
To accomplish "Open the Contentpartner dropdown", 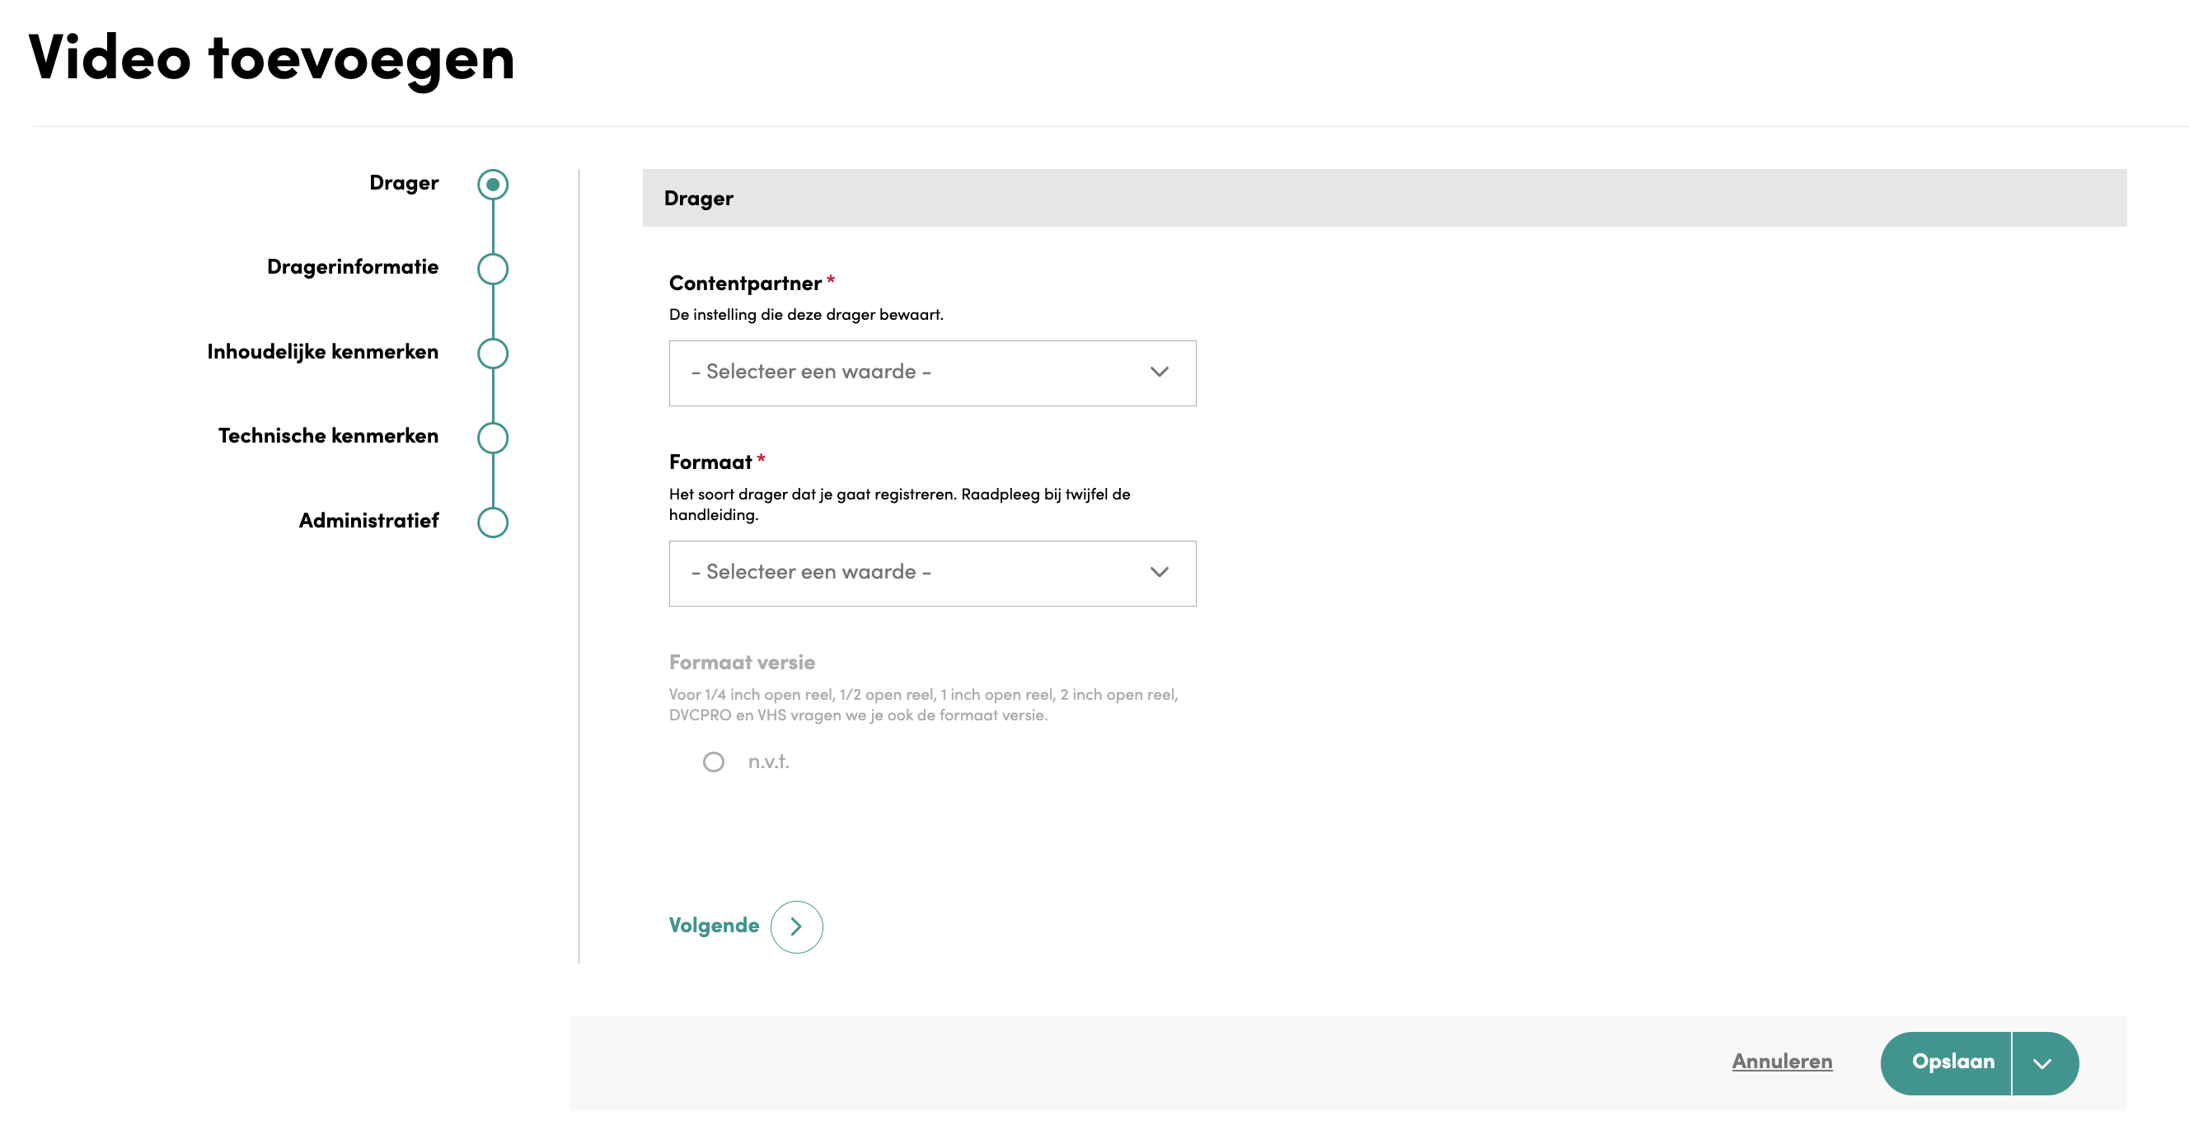I will pos(932,373).
